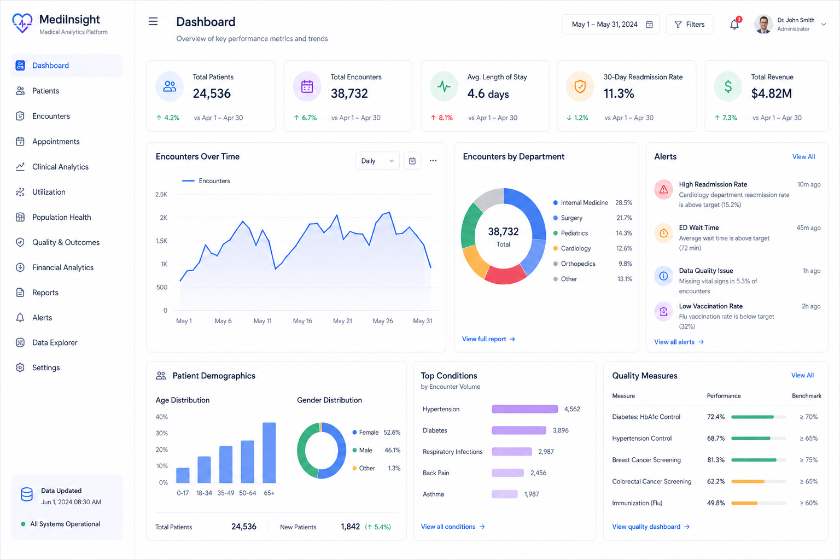This screenshot has width=840, height=560.
Task: Open the Patients section in sidebar
Action: click(67, 91)
